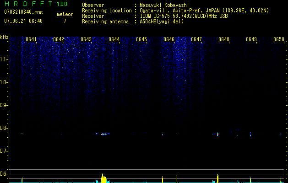Click the 0643 time marker
This screenshot has width=288, height=183.
click(x=86, y=39)
